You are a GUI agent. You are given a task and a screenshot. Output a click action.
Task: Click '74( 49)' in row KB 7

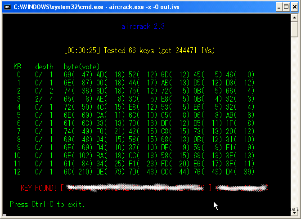tap(78, 131)
